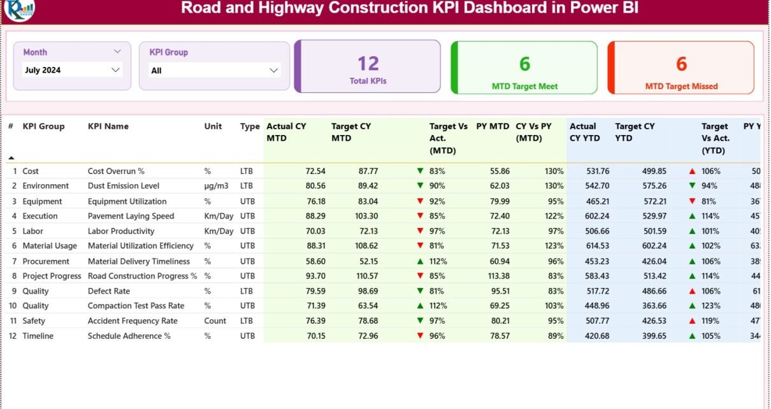This screenshot has height=409, width=771.
Task: Click red up arrow in Cost Overrun % row
Action: point(691,171)
